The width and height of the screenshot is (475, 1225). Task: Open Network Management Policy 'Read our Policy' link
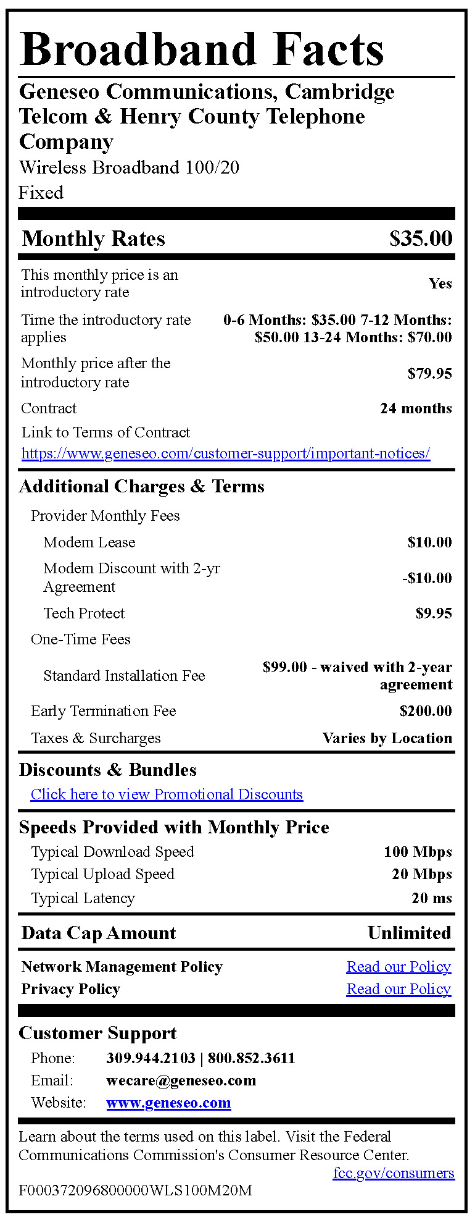399,967
